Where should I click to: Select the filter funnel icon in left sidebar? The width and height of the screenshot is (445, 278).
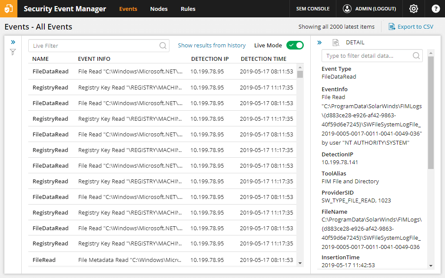pyautogui.click(x=13, y=52)
